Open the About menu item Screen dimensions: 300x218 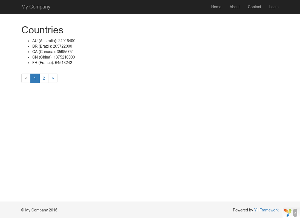(235, 7)
